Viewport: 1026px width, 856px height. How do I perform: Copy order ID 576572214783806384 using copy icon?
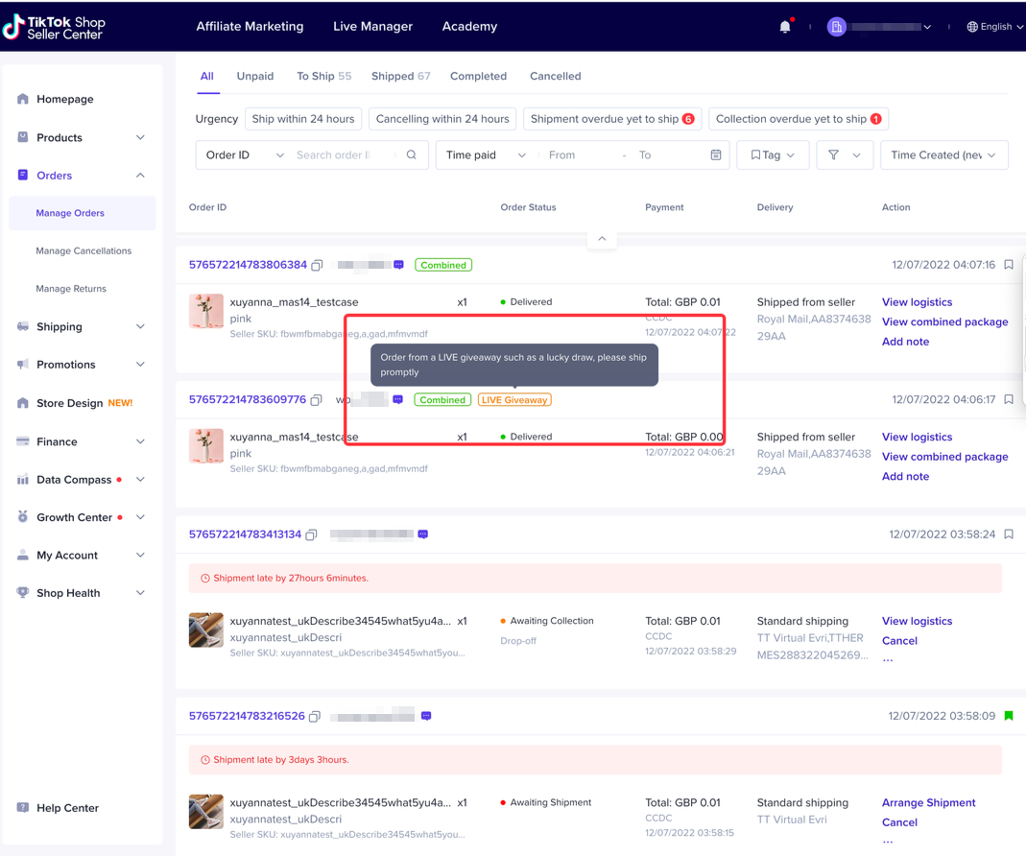click(317, 265)
